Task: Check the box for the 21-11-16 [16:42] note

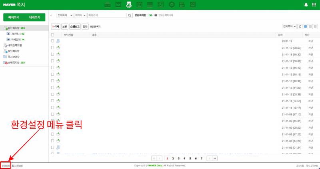Action: [x=52, y=68]
